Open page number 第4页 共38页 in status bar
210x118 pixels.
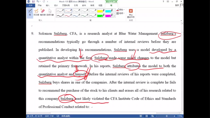point(35,116)
